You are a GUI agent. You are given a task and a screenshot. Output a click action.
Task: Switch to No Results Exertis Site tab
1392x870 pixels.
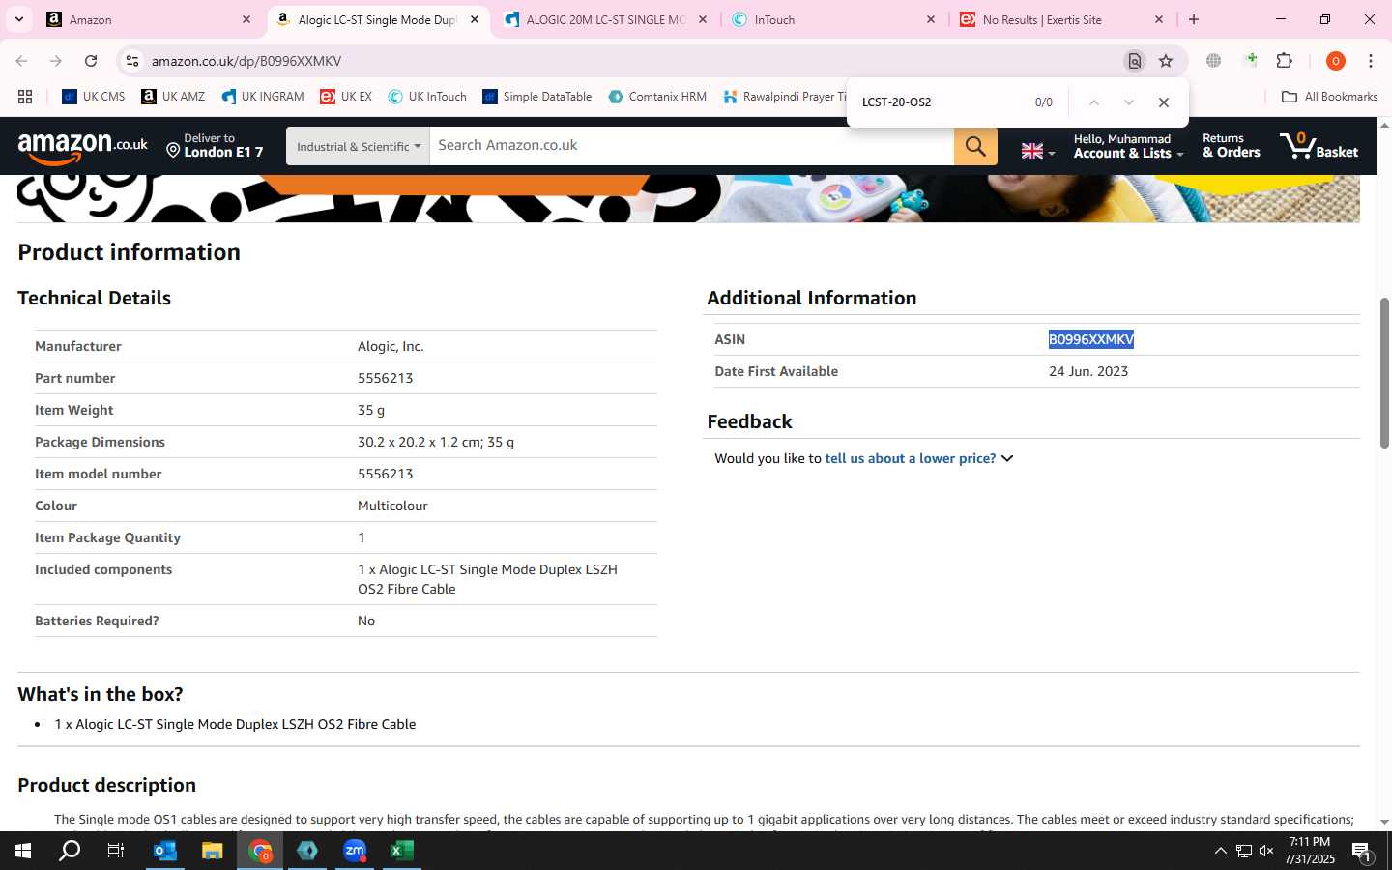[x=1061, y=19]
